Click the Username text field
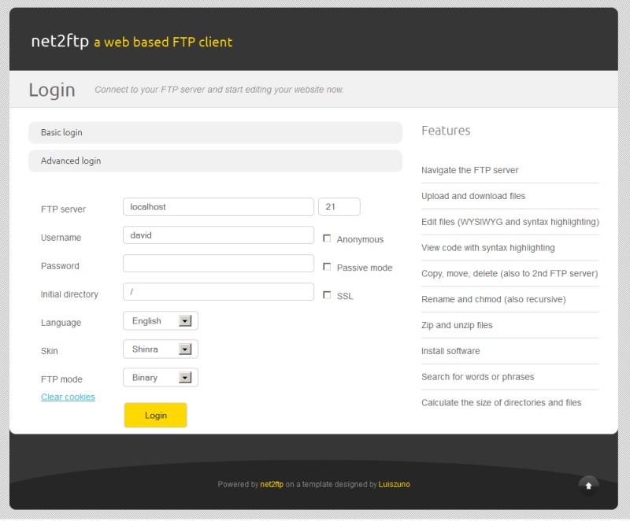The height and width of the screenshot is (521, 630). tap(218, 235)
